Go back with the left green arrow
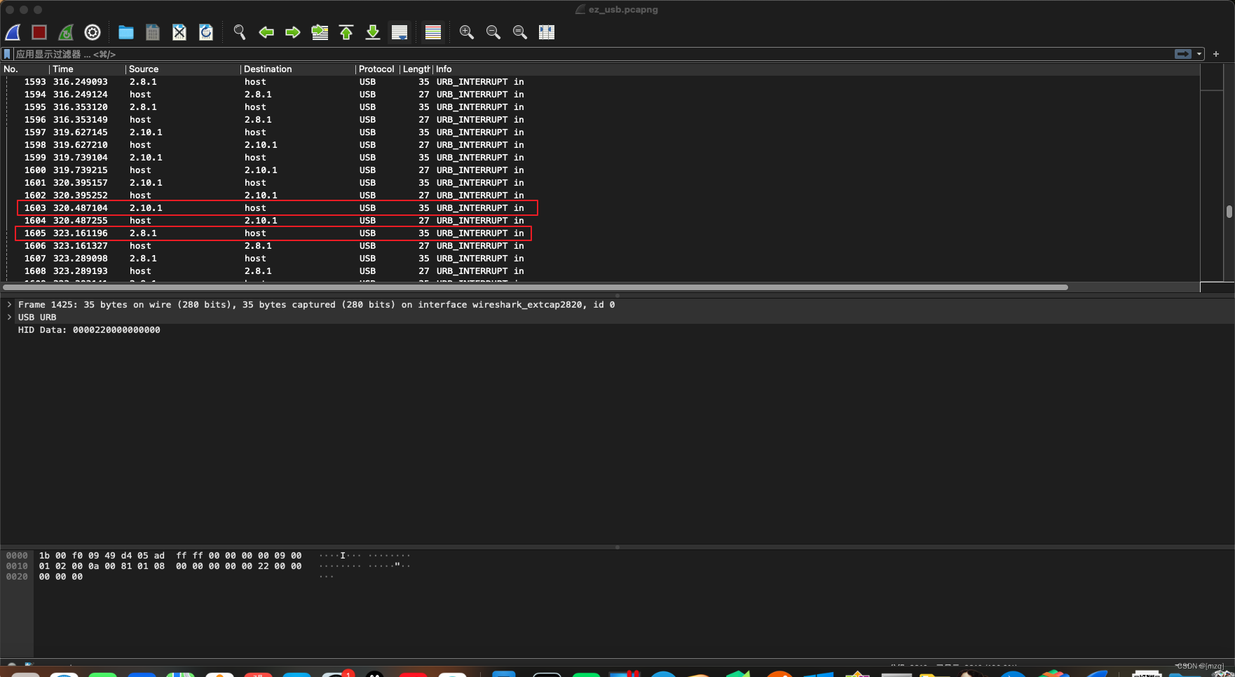Viewport: 1235px width, 677px height. coord(266,32)
